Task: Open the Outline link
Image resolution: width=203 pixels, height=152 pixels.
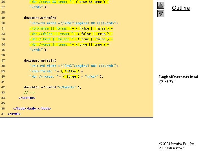Action: pyautogui.click(x=181, y=8)
